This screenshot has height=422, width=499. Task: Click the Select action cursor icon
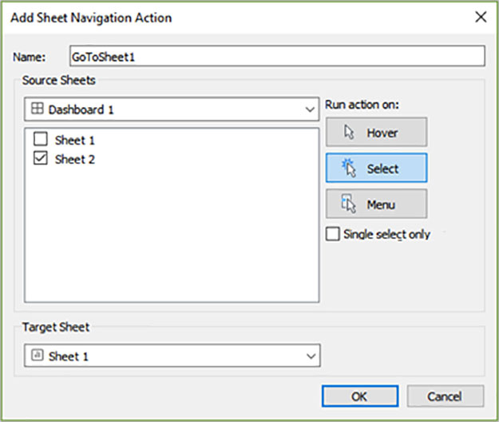348,168
